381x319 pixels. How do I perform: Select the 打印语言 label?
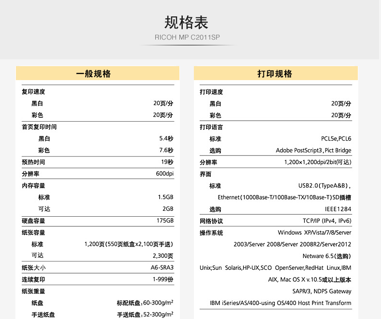[211, 127]
